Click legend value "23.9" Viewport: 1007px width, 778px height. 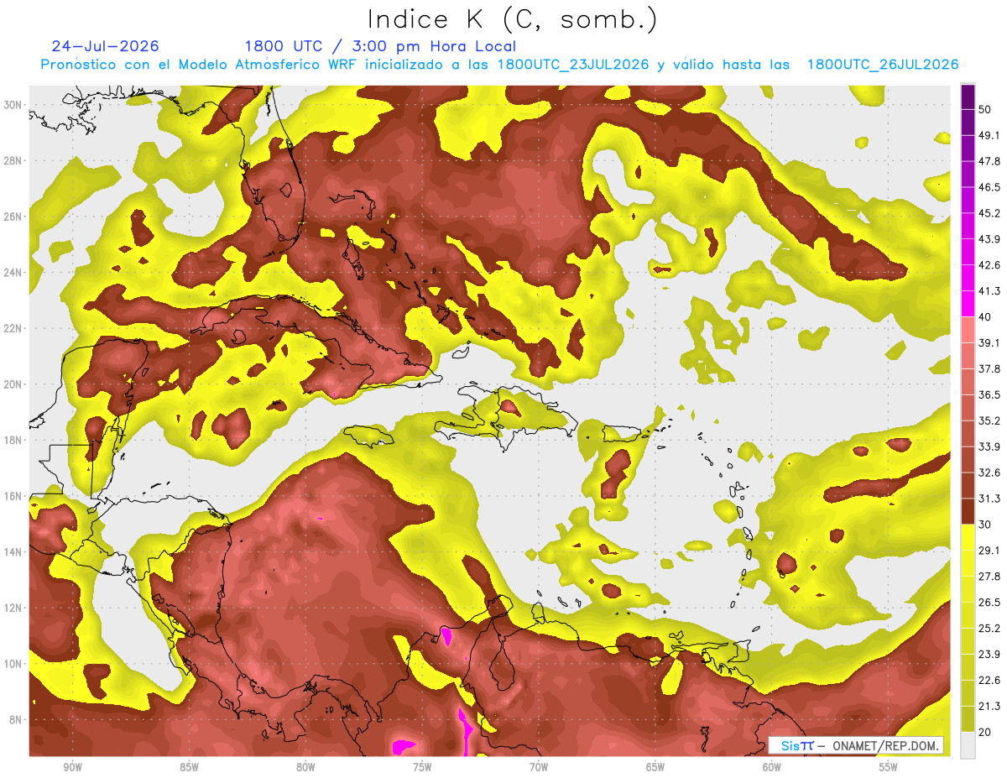(989, 654)
